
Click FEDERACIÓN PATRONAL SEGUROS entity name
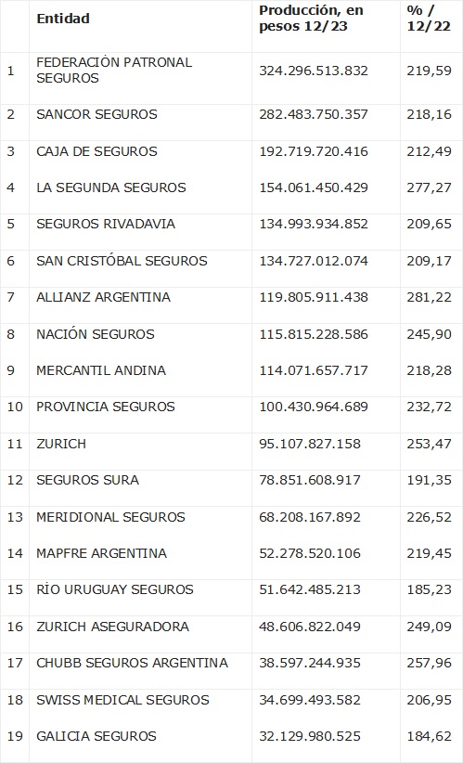[114, 71]
